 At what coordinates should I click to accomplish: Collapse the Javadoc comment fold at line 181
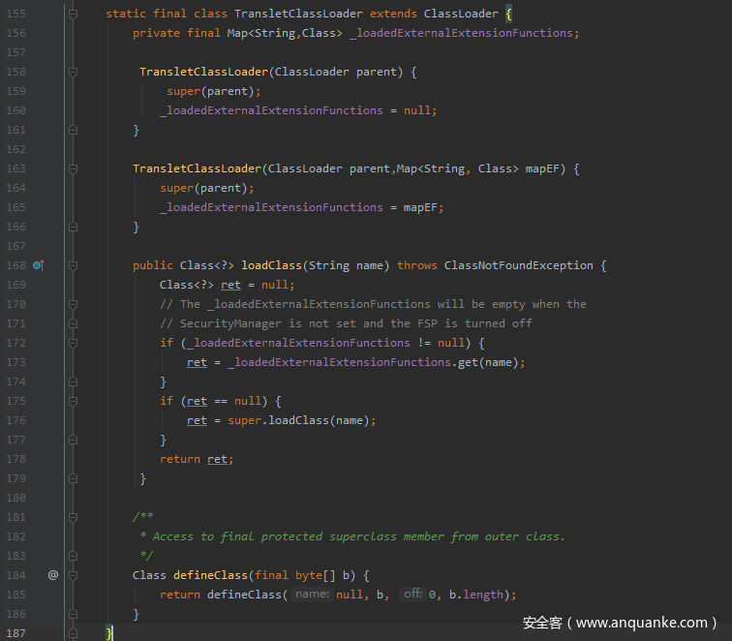74,517
